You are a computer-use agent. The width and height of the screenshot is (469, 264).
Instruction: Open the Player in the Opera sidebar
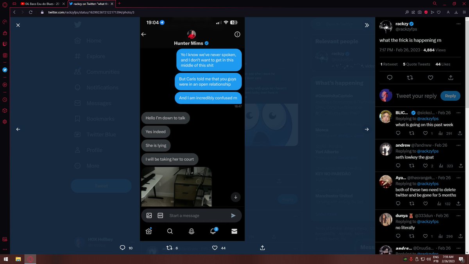pyautogui.click(x=5, y=84)
